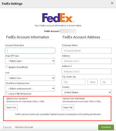The height and width of the screenshot is (131, 116).
Task: Click the Remove Account link
Action: 24,127
